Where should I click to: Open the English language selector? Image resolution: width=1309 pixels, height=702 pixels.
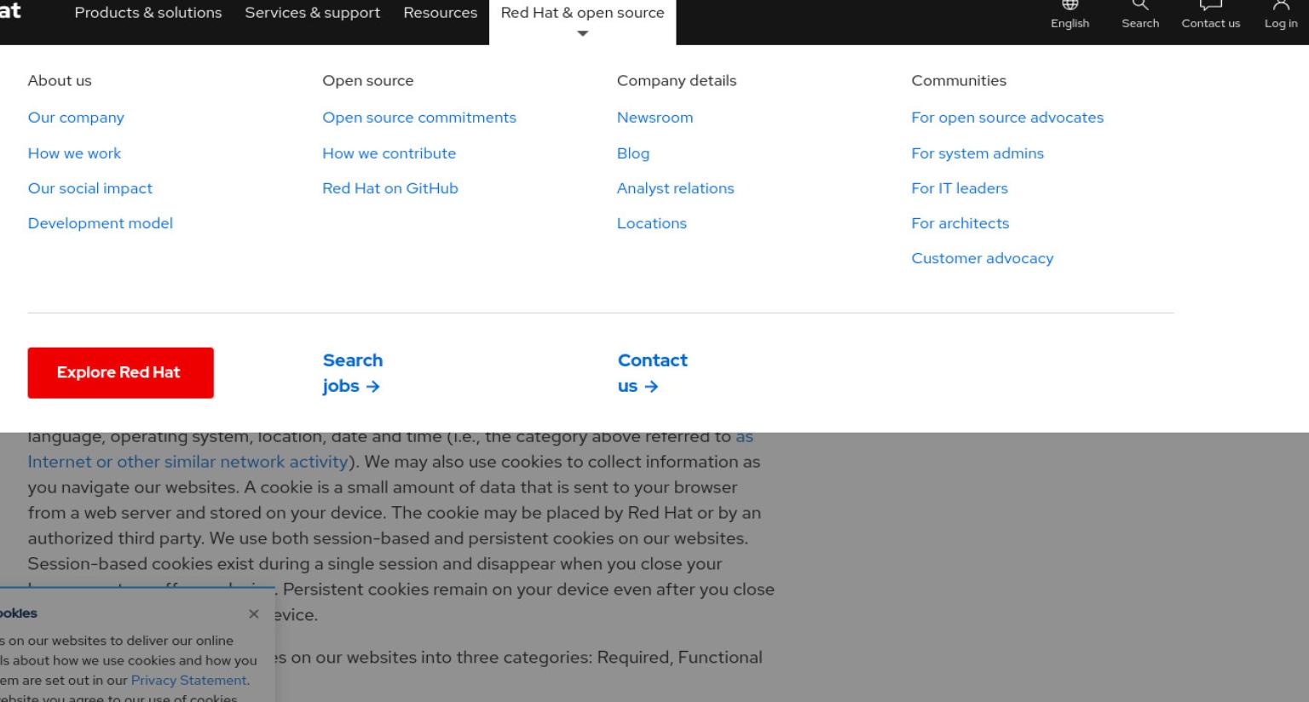pyautogui.click(x=1070, y=15)
